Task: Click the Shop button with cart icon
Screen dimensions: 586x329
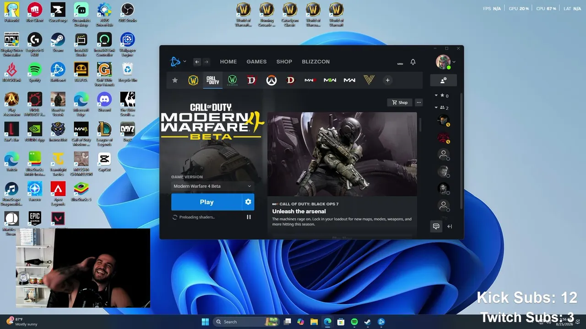Action: [400, 102]
